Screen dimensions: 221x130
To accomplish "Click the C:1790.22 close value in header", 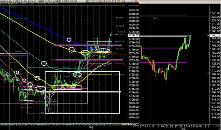I will pos(17,1).
